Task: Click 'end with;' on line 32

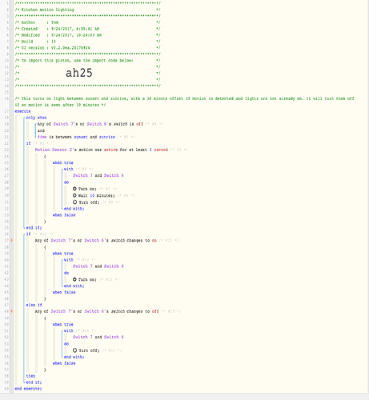Action: point(74,209)
